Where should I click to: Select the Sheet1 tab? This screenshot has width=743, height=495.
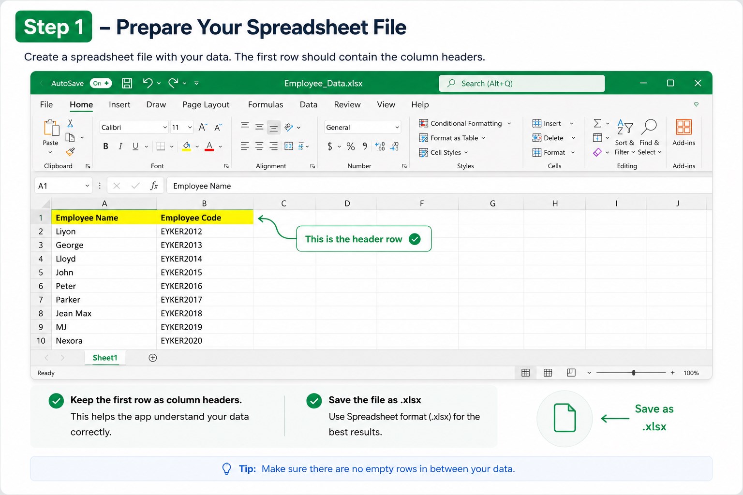[105, 358]
